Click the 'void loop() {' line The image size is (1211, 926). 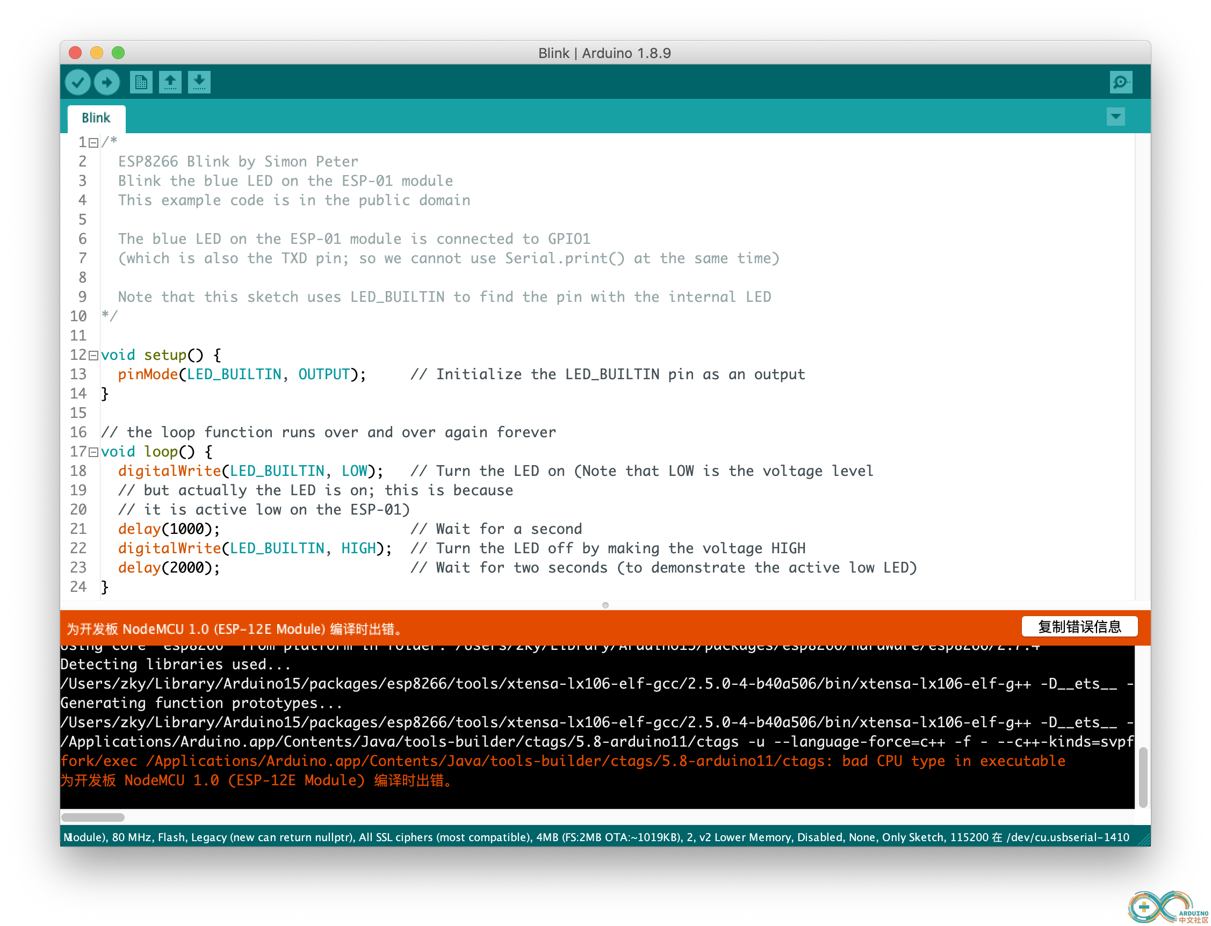[156, 452]
